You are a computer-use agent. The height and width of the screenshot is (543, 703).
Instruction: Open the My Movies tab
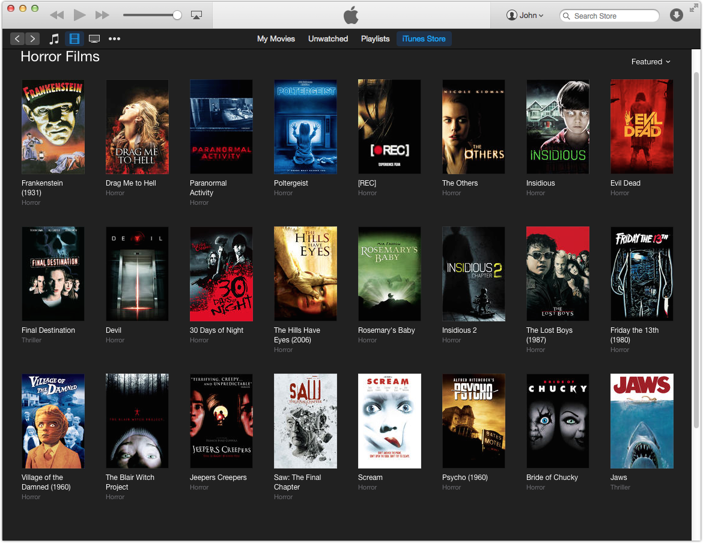276,38
